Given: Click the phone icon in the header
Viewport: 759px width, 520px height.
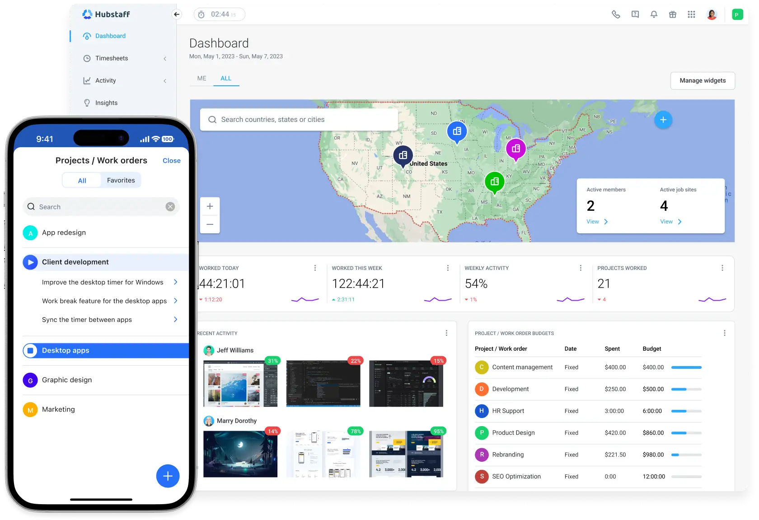Looking at the screenshot, I should pos(616,14).
